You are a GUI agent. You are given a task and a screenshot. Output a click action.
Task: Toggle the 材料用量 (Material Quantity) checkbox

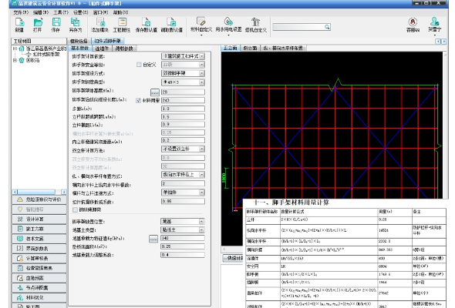(x=138, y=100)
